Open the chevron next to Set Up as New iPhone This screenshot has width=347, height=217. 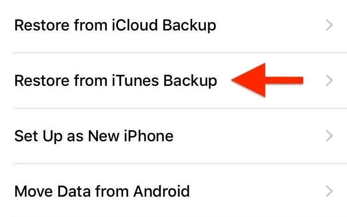tap(329, 136)
